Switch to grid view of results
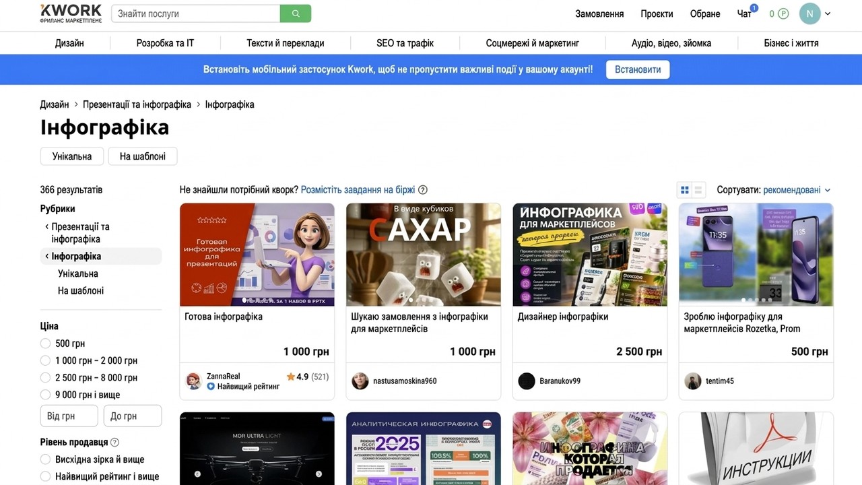The image size is (862, 485). tap(685, 190)
